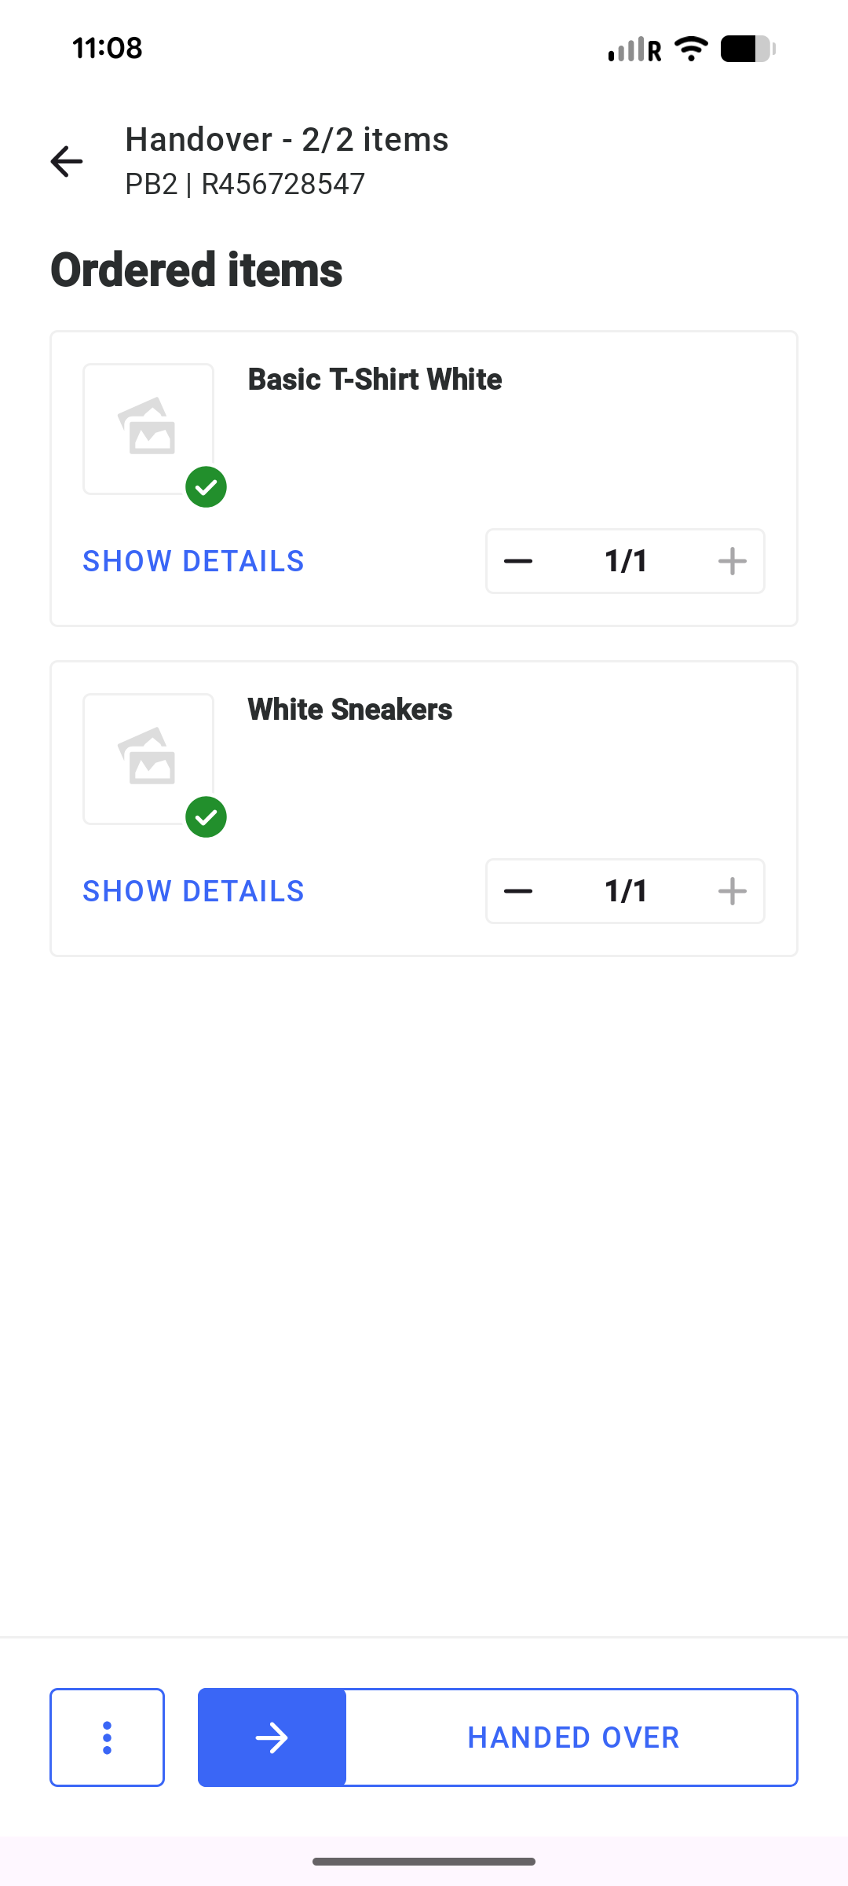Tap the White Sneakers image placeholder

148,758
